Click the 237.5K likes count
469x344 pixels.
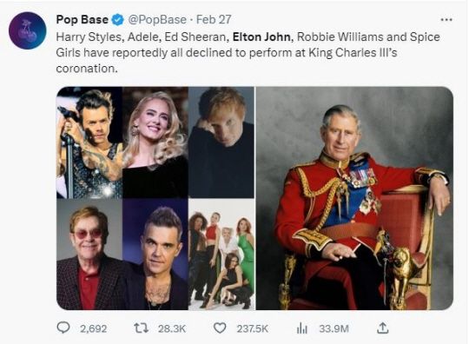tap(253, 328)
